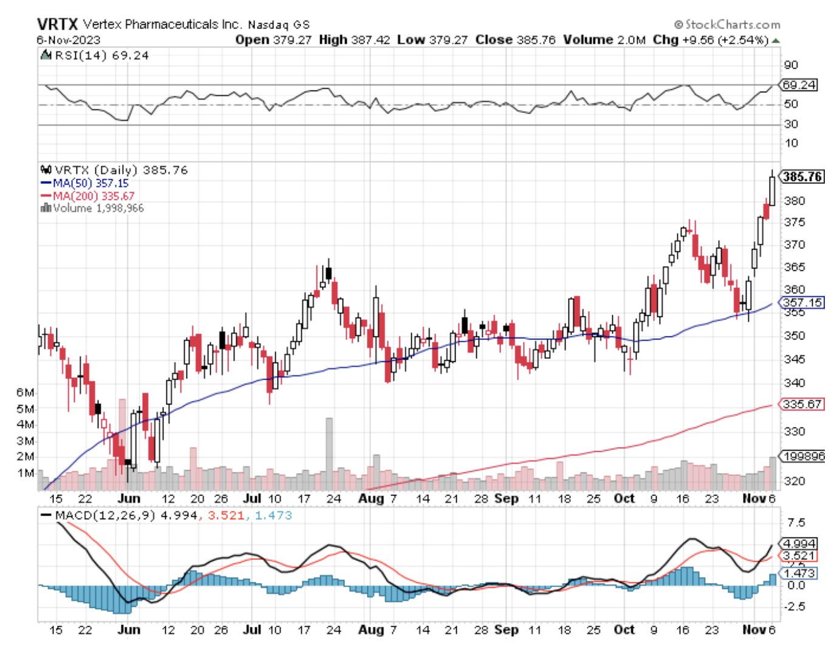Click the volume bars icon in legend
The width and height of the screenshot is (837, 668).
[46, 208]
